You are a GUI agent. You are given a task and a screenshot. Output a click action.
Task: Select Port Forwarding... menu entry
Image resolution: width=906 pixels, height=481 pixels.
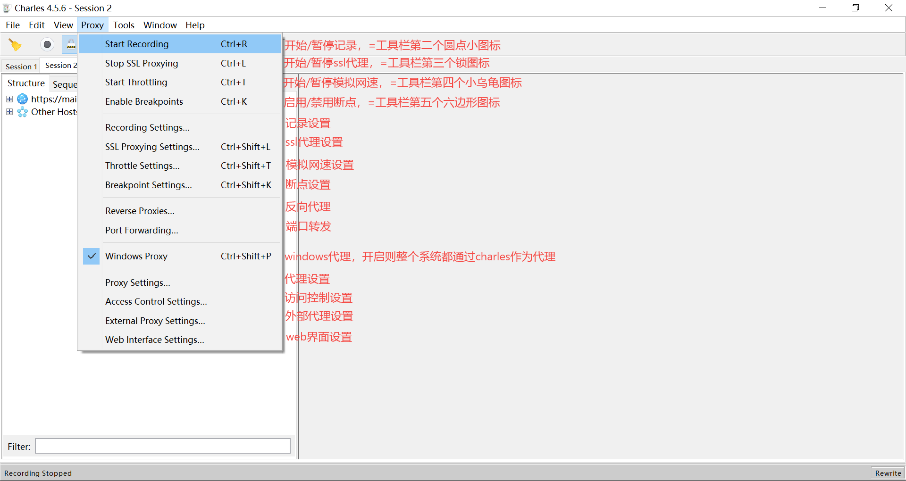pyautogui.click(x=180, y=230)
